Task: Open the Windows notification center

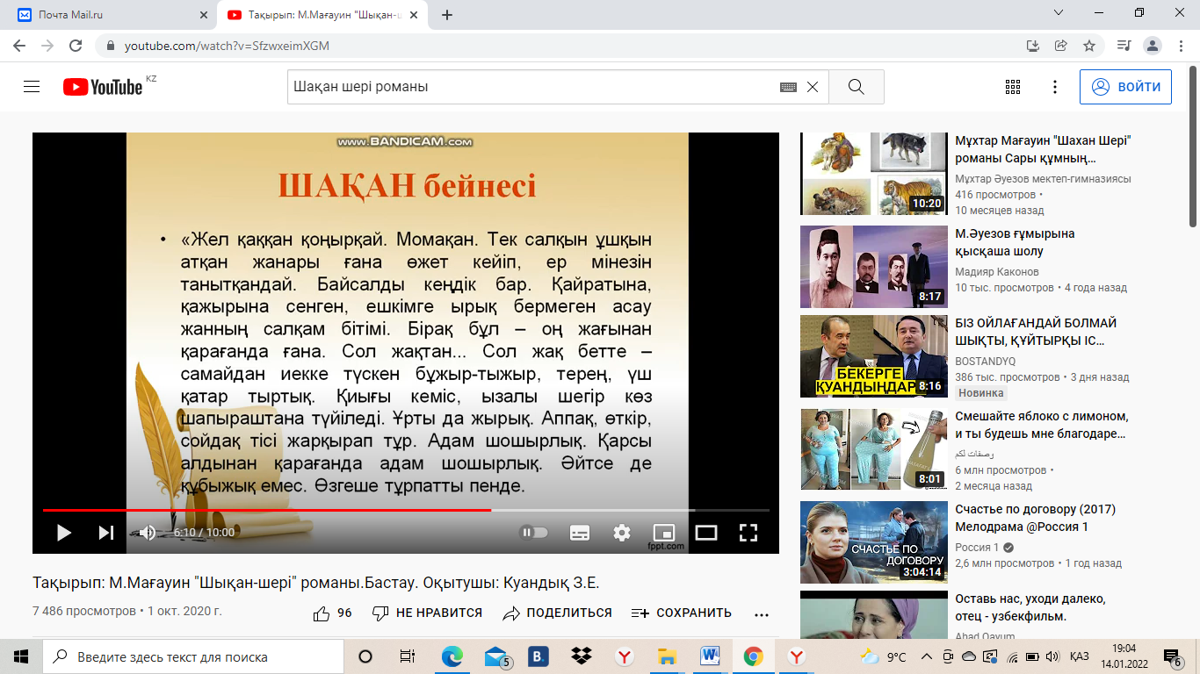Action: [1172, 656]
